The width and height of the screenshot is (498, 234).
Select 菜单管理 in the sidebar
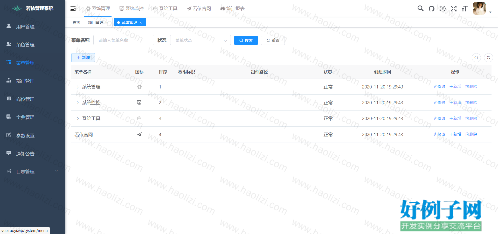(x=32, y=63)
